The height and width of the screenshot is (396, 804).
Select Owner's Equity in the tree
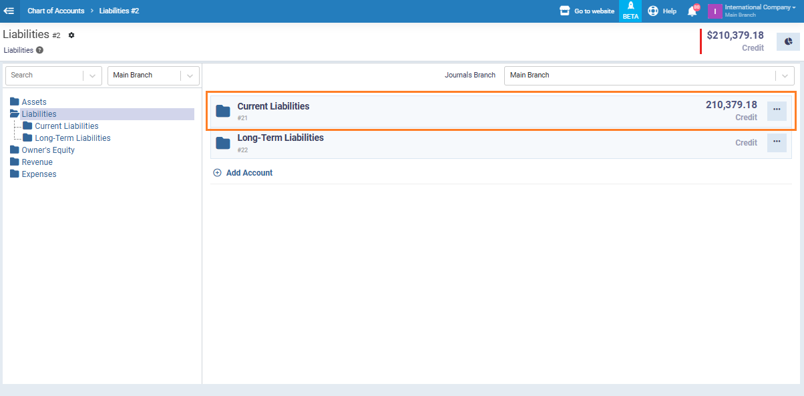pos(48,150)
